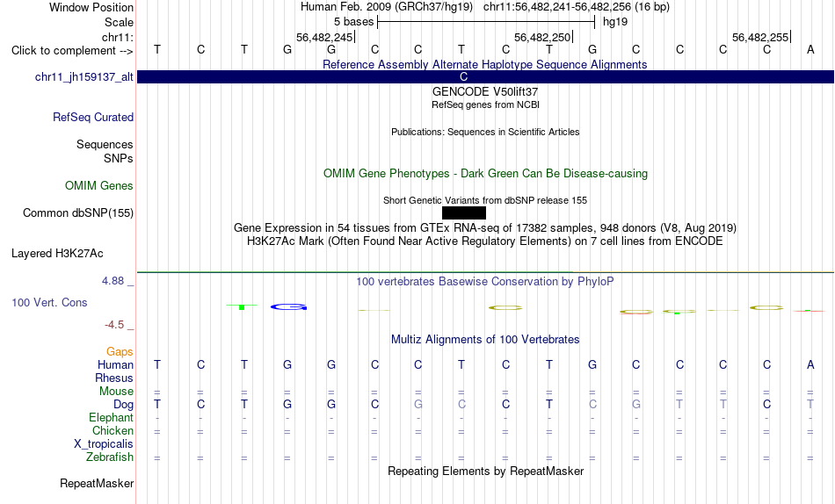Click the chr11:56,482,241-56,482,256 position text
The width and height of the screenshot is (835, 504).
tap(557, 7)
